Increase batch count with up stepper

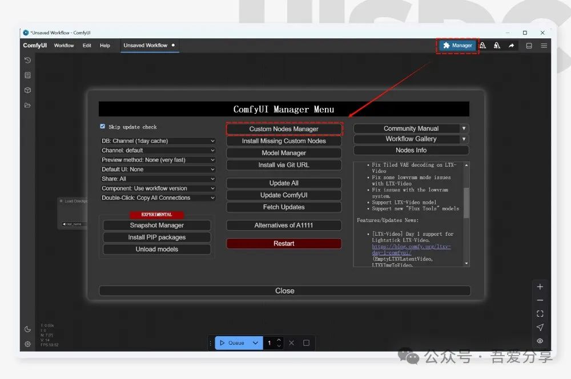[279, 340]
